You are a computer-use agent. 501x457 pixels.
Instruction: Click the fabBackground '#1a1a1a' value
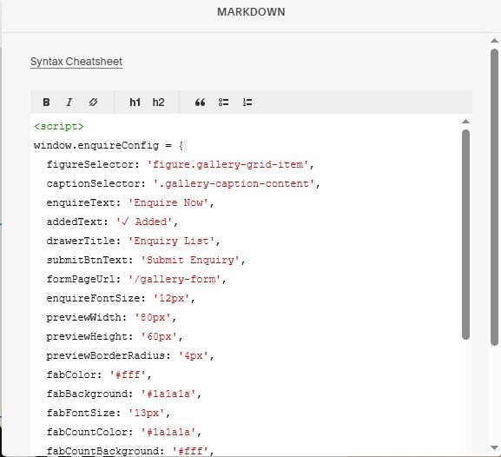click(168, 394)
